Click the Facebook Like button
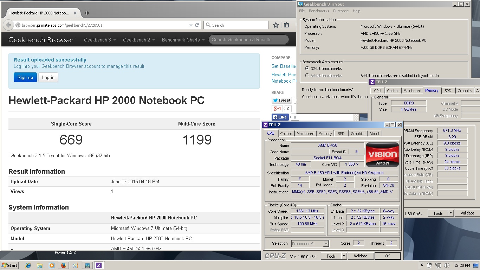The image size is (480, 270). coord(280,117)
